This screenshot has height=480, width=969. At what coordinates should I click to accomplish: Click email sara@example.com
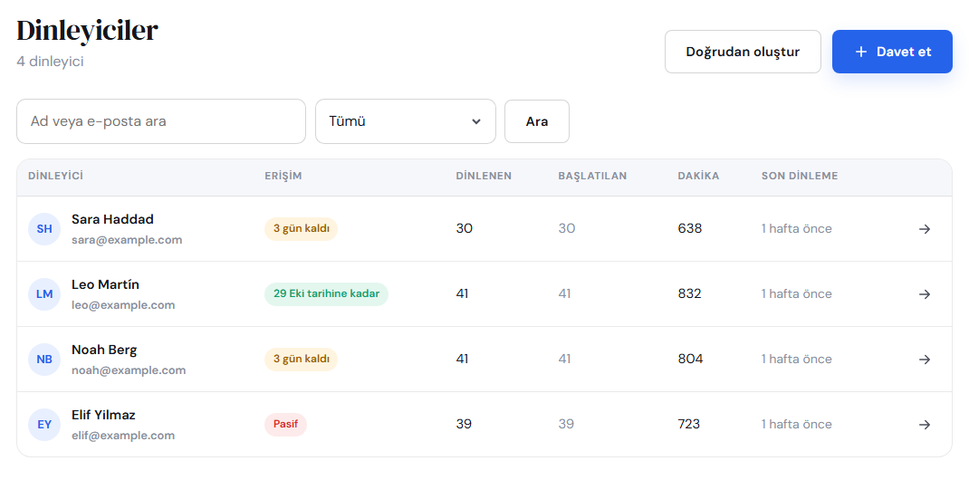click(x=127, y=240)
